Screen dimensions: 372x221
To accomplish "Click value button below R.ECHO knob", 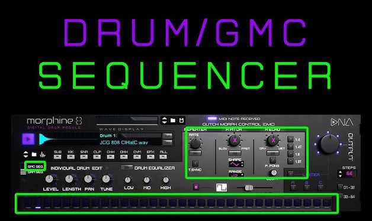I will [273, 153].
